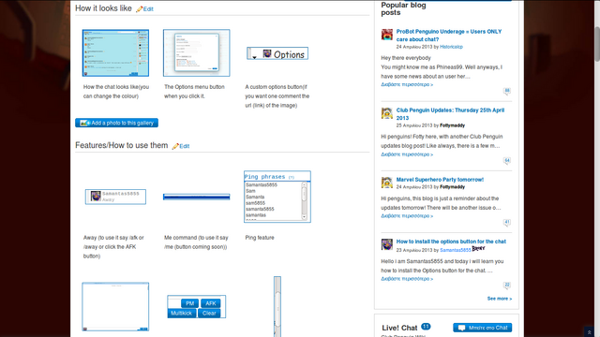Open comments bubble showing 64

pos(507,161)
